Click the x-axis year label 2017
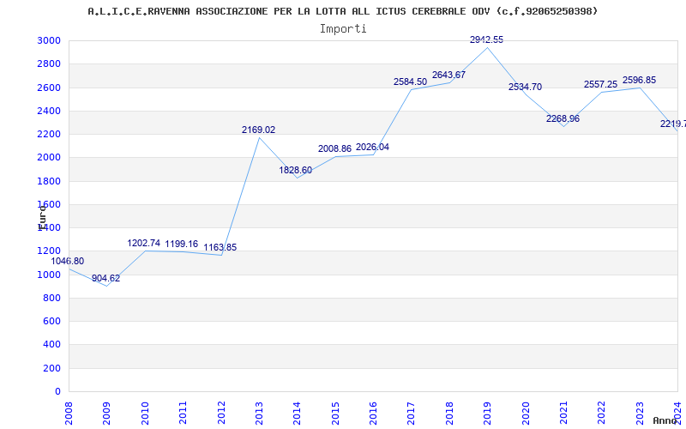The image size is (686, 429). [x=412, y=414]
